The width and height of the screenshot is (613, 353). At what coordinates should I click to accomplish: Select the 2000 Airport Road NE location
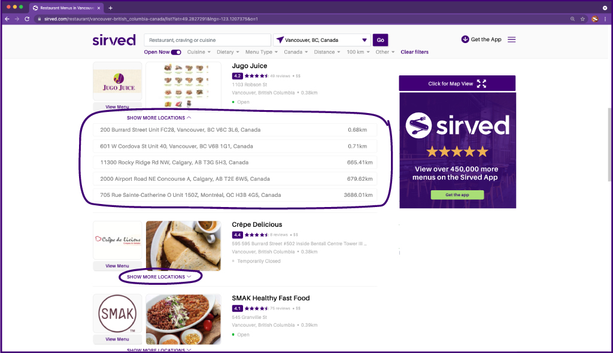point(235,179)
